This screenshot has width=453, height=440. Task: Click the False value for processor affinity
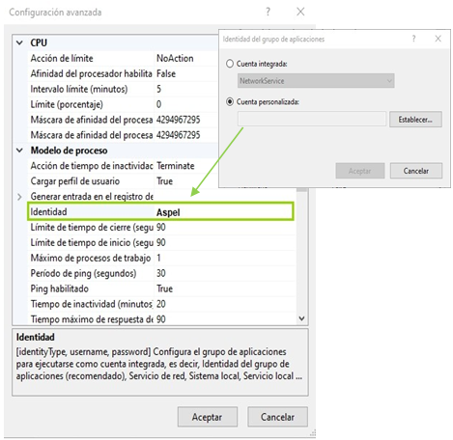coord(166,73)
